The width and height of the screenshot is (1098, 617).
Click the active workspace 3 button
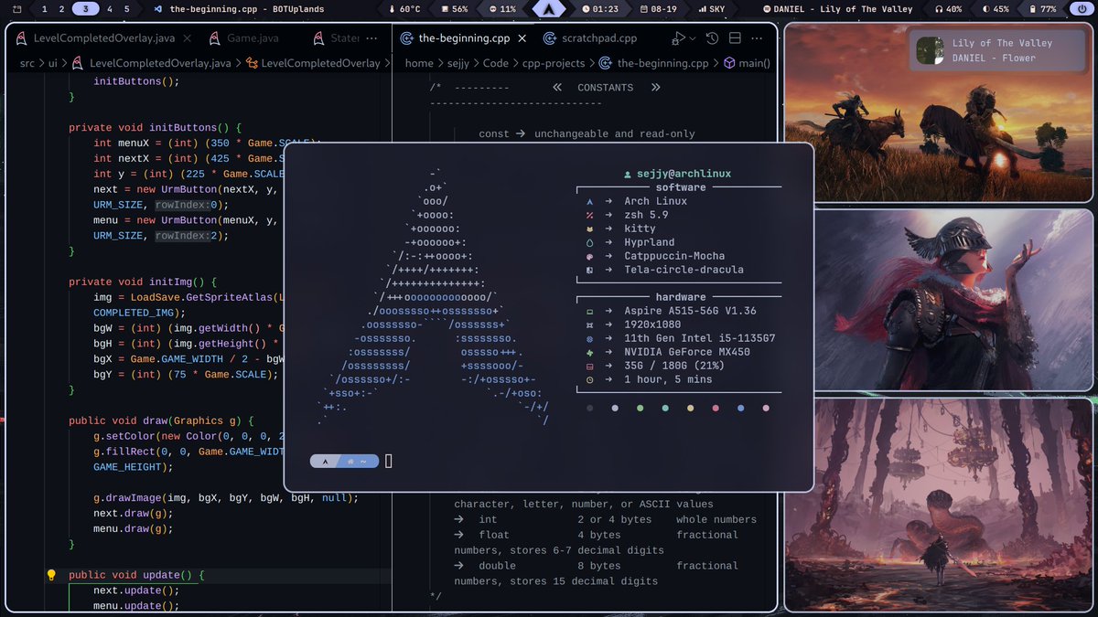click(x=86, y=8)
